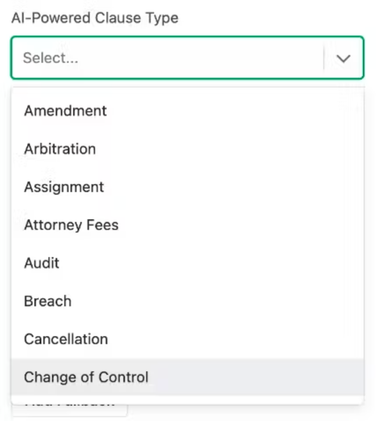Click the partially hidden button beneath the list
The image size is (376, 421).
(x=70, y=410)
